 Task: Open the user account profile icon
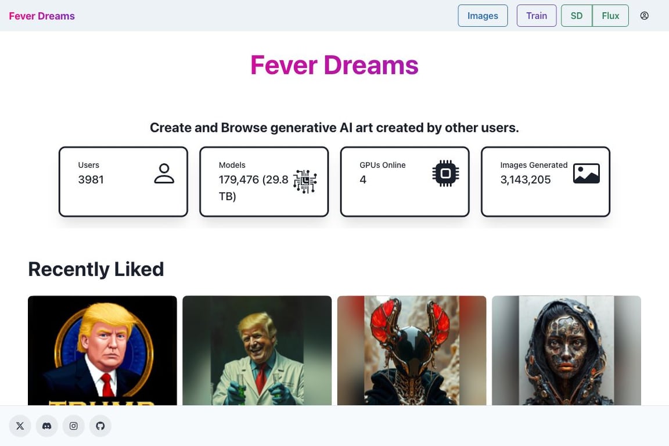point(644,16)
